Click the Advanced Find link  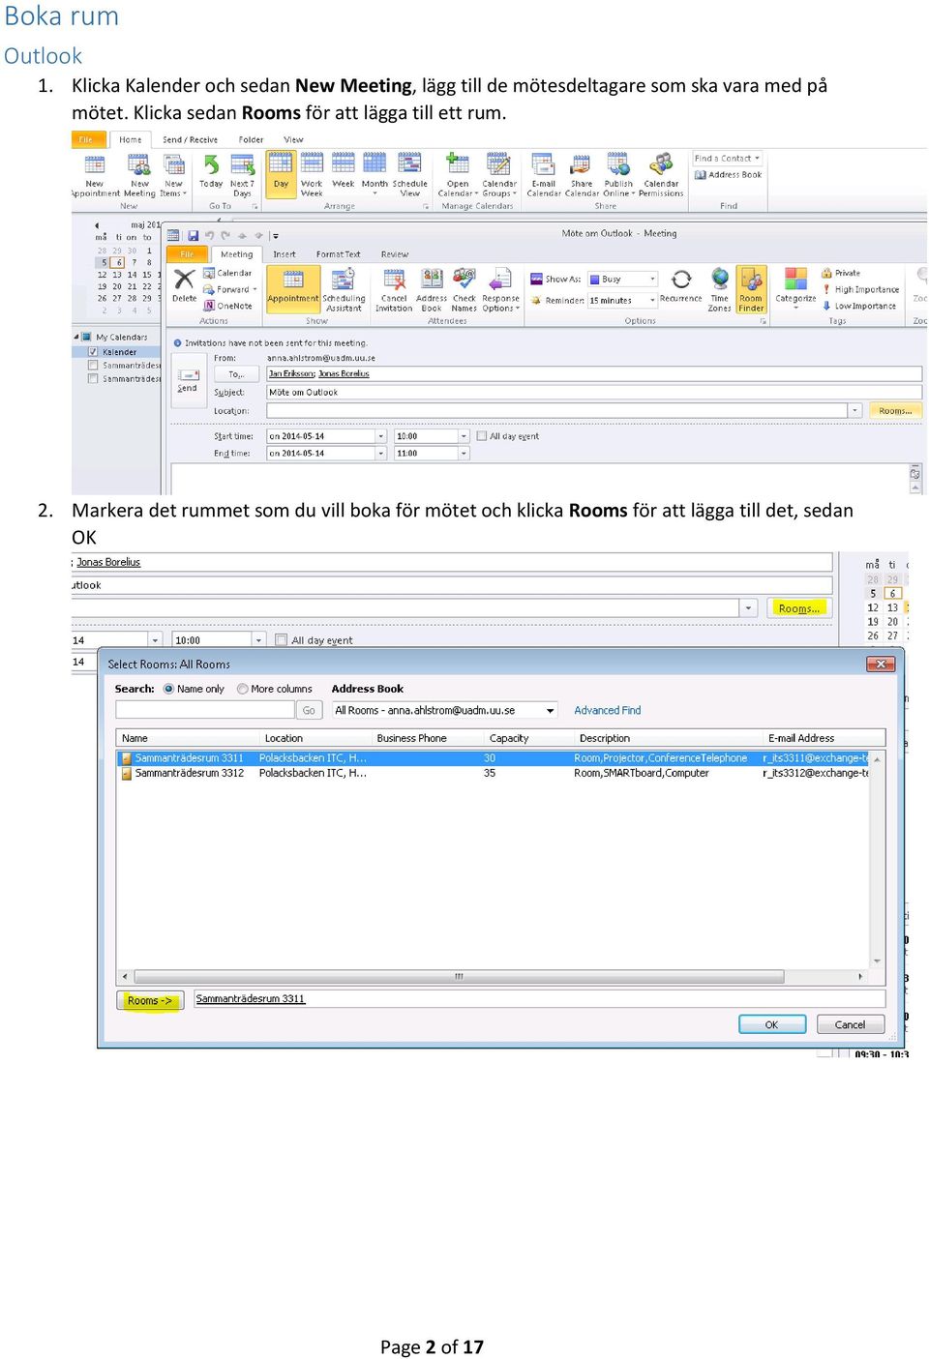pyautogui.click(x=608, y=710)
